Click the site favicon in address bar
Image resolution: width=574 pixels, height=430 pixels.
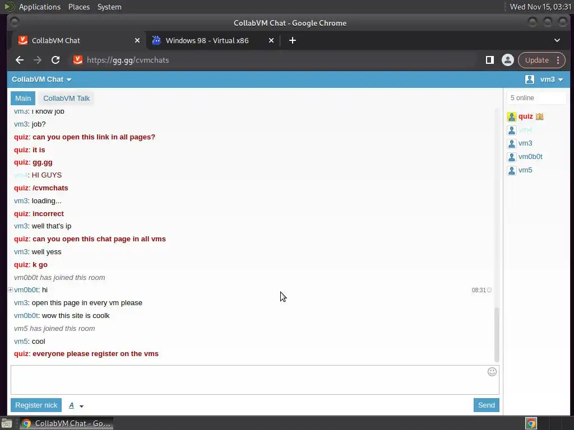point(77,60)
